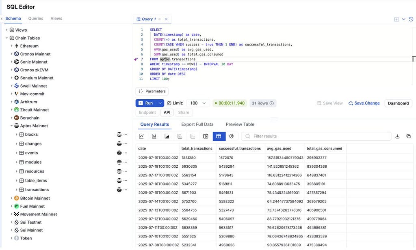Image resolution: width=416 pixels, height=250 pixels.
Task: Open the Dashboard button
Action: click(398, 103)
